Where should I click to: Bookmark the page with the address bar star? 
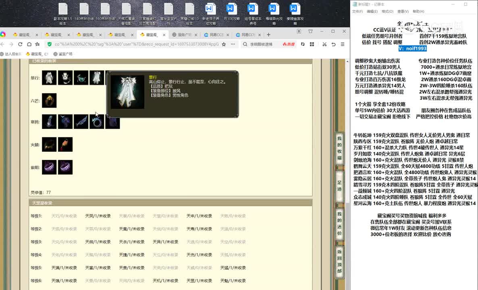(224, 44)
